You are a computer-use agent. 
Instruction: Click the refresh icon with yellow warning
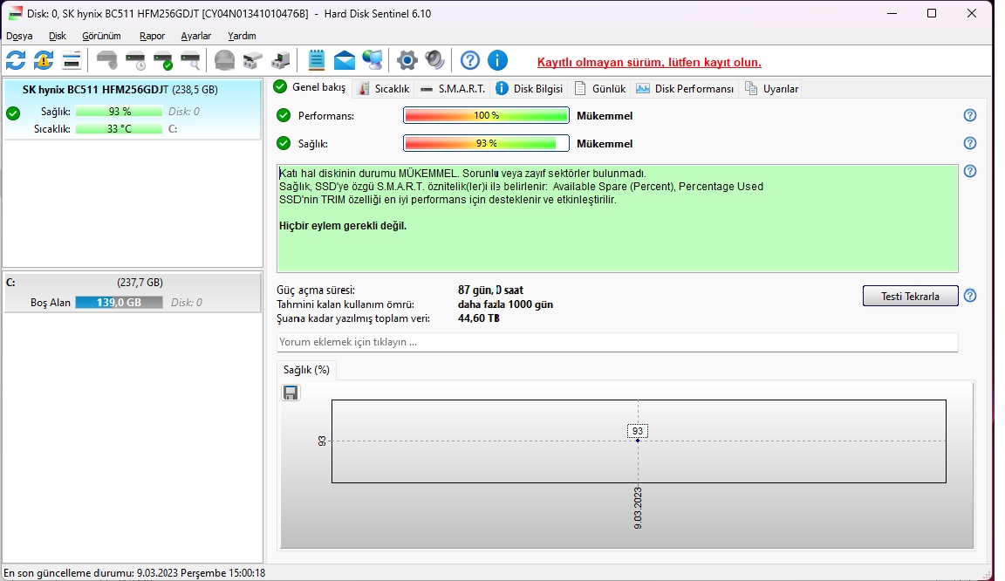(x=43, y=61)
